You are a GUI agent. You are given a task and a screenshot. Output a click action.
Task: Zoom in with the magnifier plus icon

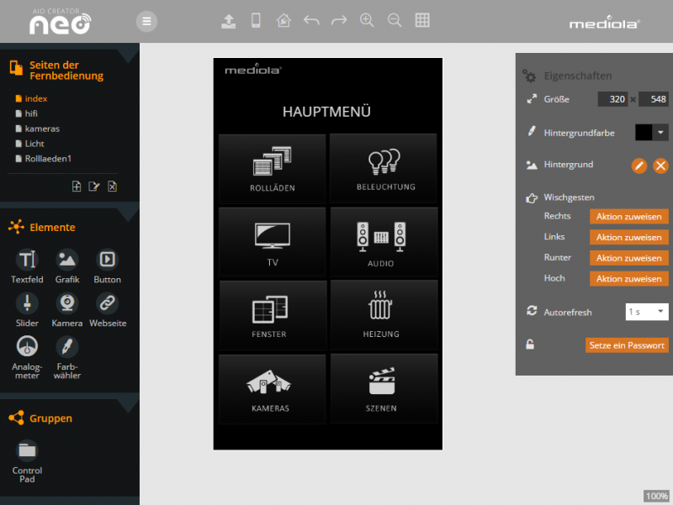point(367,21)
